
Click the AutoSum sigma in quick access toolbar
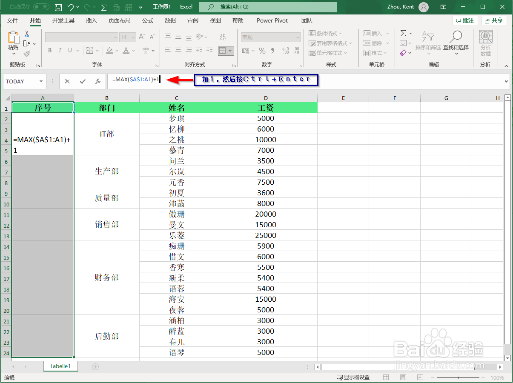[104, 7]
